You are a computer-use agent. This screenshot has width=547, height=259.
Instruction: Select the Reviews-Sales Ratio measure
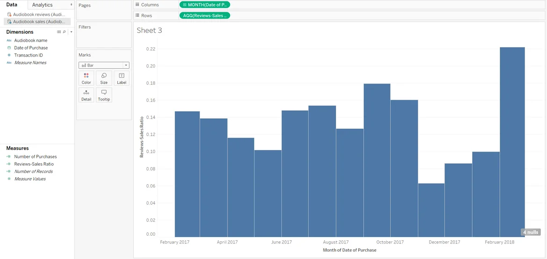(x=34, y=164)
